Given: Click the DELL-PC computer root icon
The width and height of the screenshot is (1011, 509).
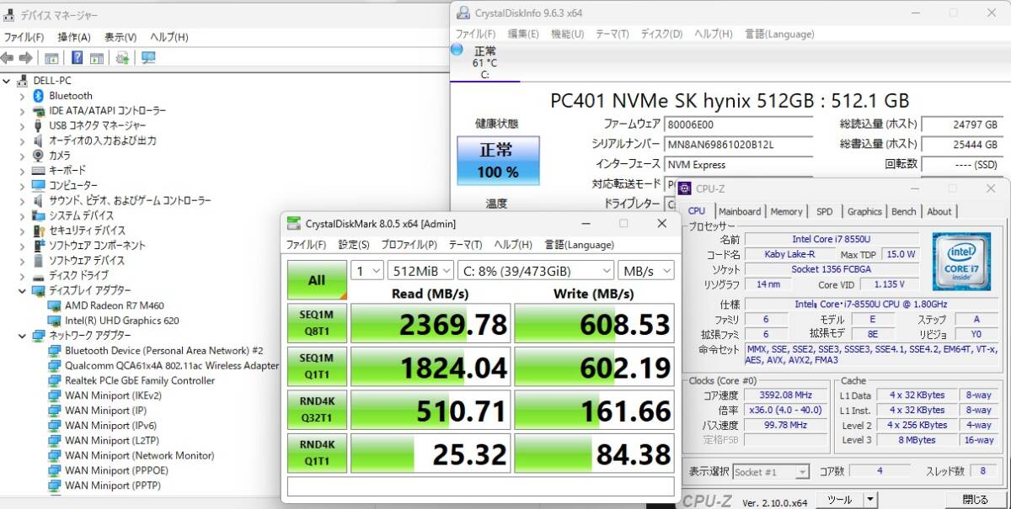Looking at the screenshot, I should pos(23,81).
